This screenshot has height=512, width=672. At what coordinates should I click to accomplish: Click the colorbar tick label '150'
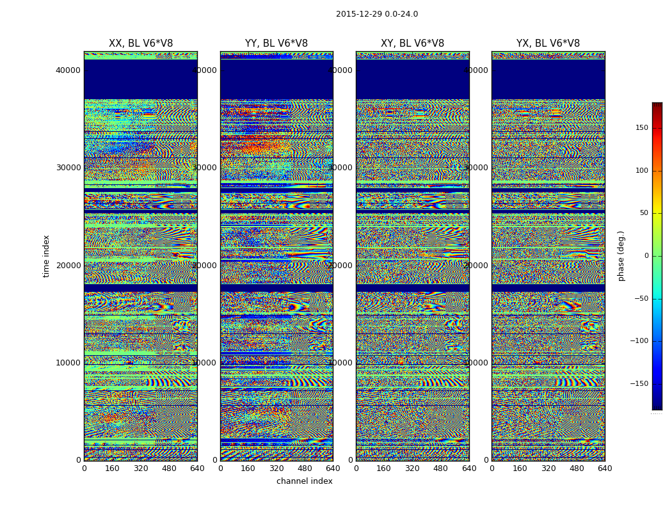pyautogui.click(x=642, y=127)
